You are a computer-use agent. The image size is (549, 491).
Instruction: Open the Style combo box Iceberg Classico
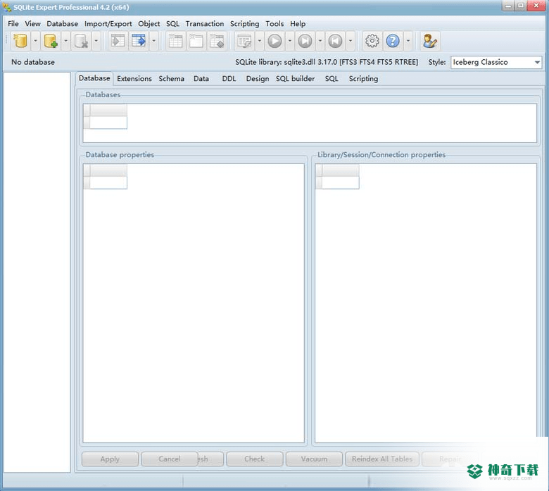pos(496,63)
